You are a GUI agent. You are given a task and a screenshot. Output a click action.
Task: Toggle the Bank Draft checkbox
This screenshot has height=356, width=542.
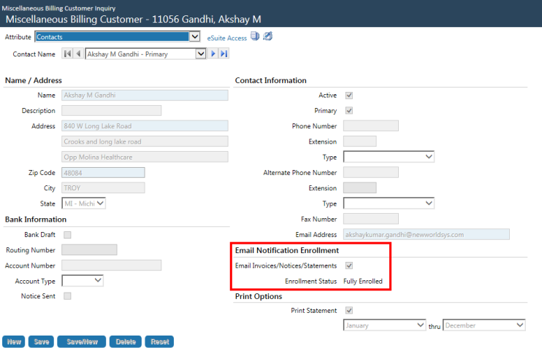point(68,234)
